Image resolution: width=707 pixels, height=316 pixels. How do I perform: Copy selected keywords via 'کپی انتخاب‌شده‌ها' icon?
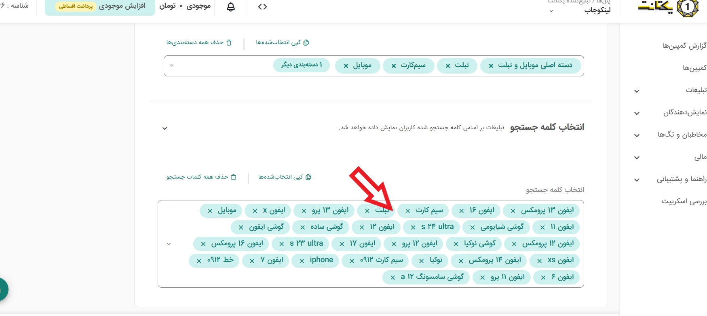[308, 177]
